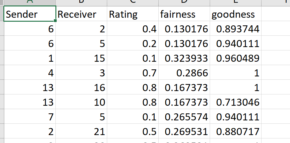Screen dimensions: 290x143
Task: Select Sender cell with value 7
Action: click(x=30, y=116)
